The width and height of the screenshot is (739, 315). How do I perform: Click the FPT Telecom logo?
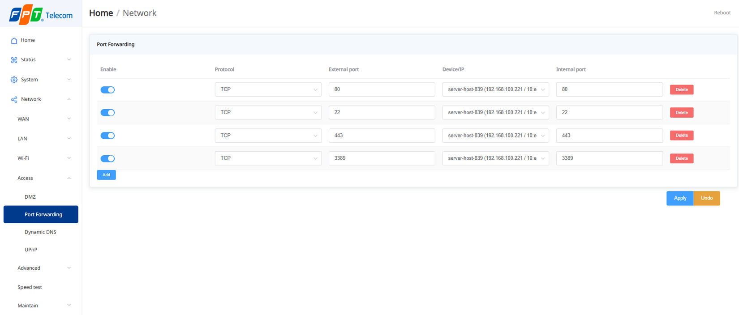pyautogui.click(x=41, y=15)
